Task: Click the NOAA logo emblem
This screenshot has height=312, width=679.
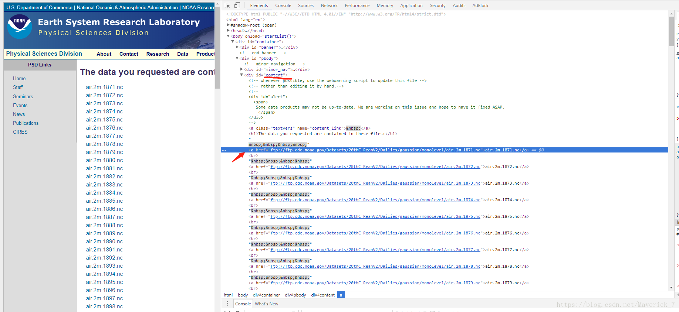Action: point(20,27)
